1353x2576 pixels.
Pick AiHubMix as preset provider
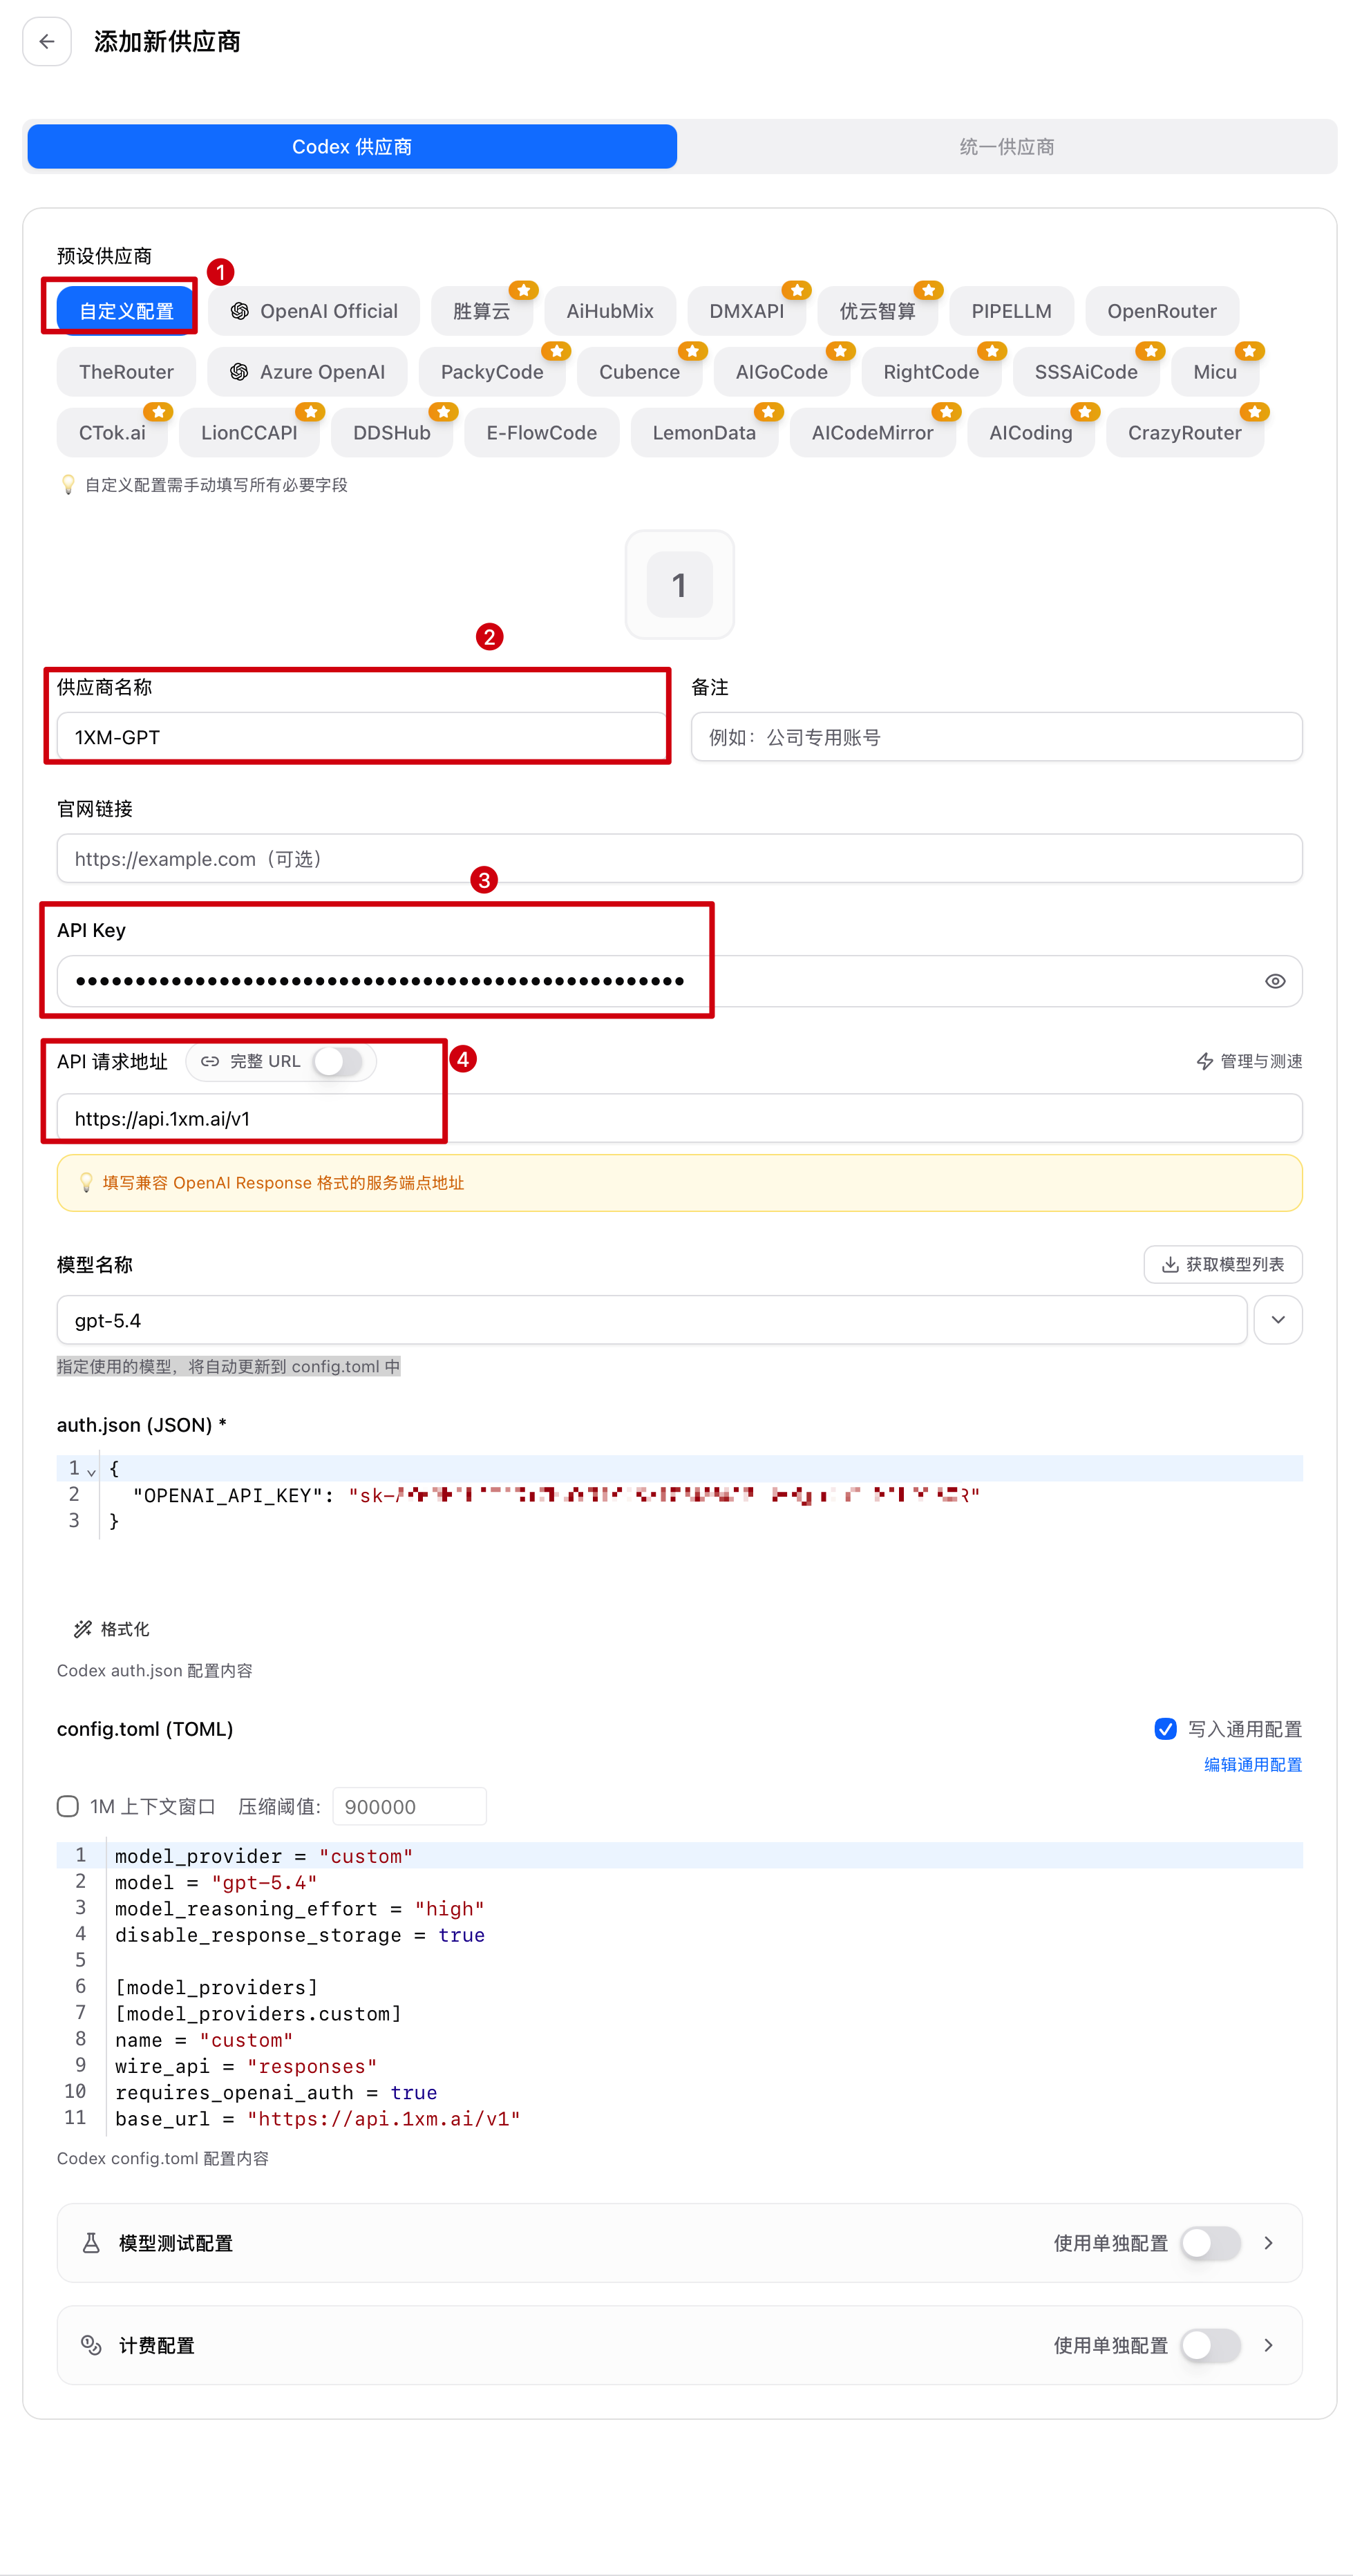point(609,311)
